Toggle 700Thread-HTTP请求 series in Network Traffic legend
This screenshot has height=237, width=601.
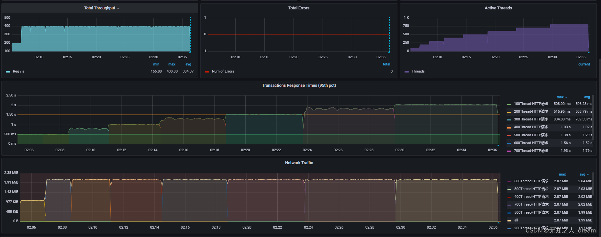531,205
